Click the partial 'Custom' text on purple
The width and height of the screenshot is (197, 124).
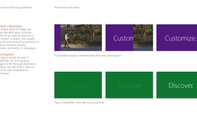123,38
